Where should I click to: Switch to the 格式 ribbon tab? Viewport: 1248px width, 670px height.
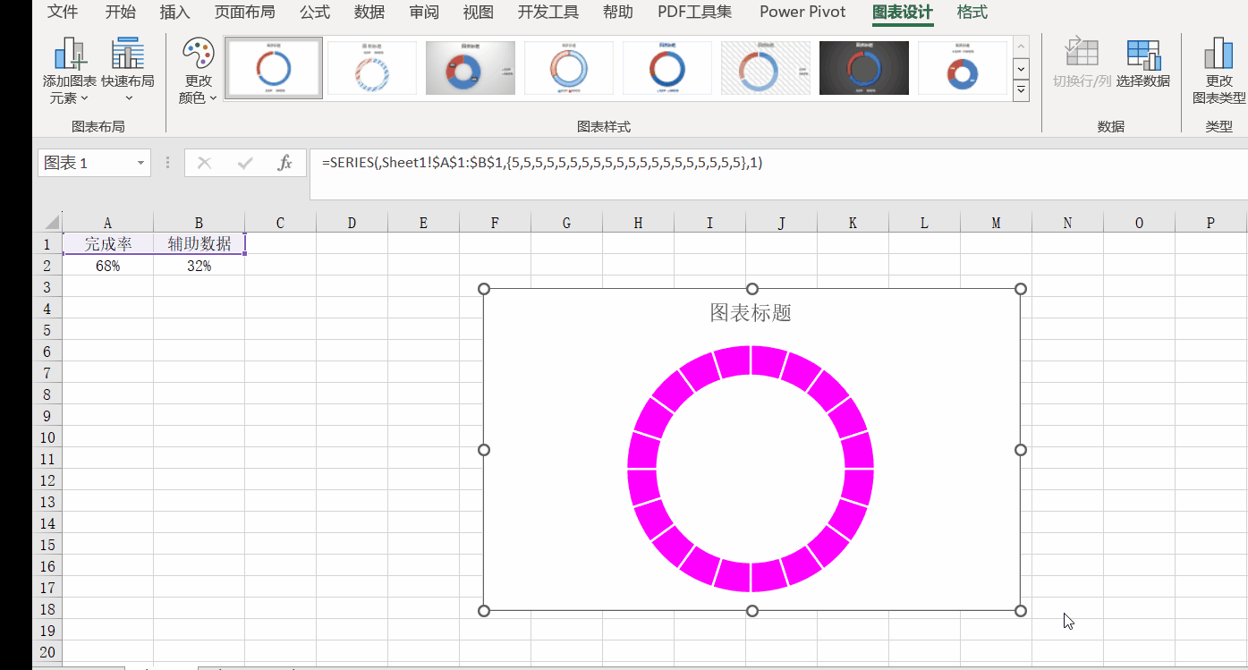pyautogui.click(x=972, y=12)
